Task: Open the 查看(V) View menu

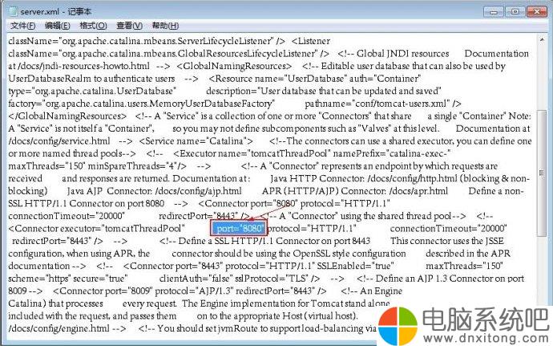Action: tap(129, 26)
